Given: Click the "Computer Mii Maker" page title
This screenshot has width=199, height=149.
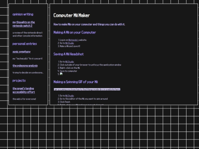Looking at the screenshot, I should point(71,15).
